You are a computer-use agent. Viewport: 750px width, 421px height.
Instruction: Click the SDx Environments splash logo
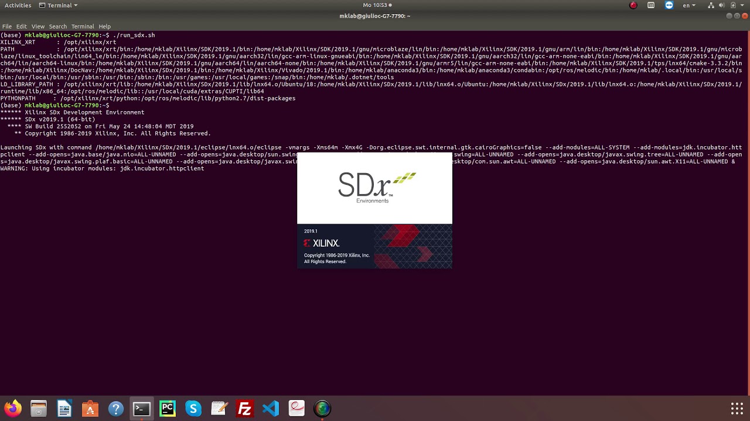coord(377,187)
